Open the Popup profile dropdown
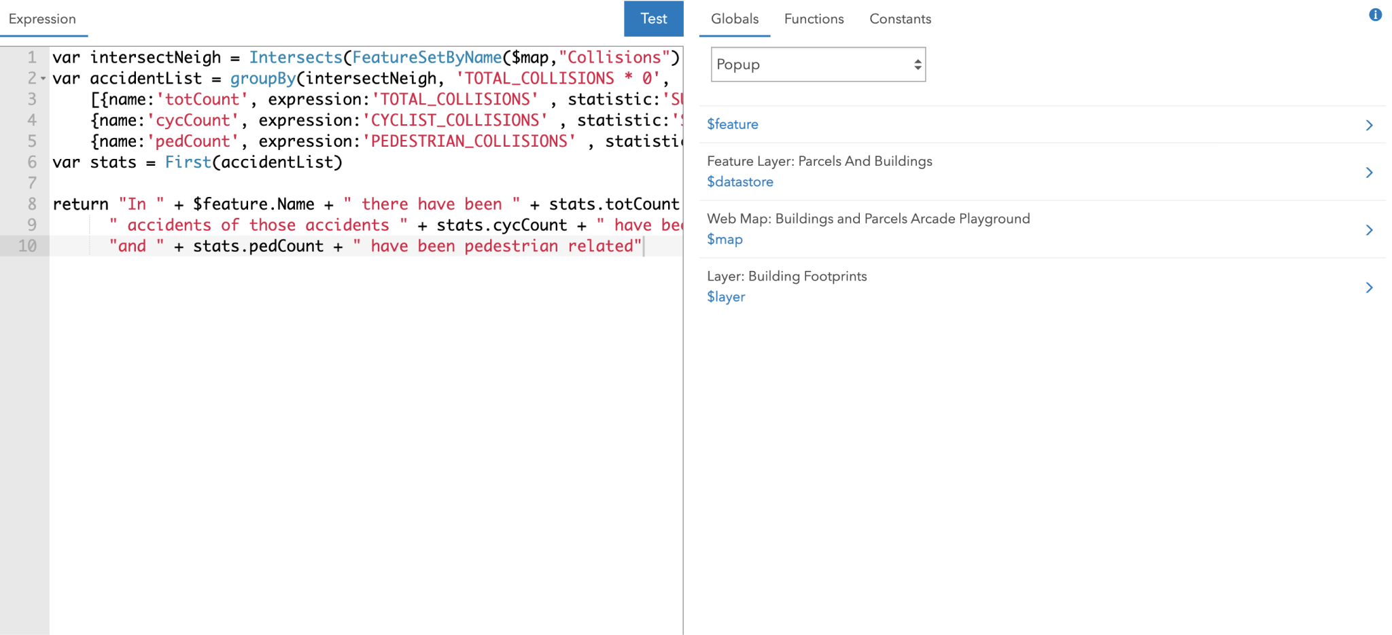 tap(818, 65)
